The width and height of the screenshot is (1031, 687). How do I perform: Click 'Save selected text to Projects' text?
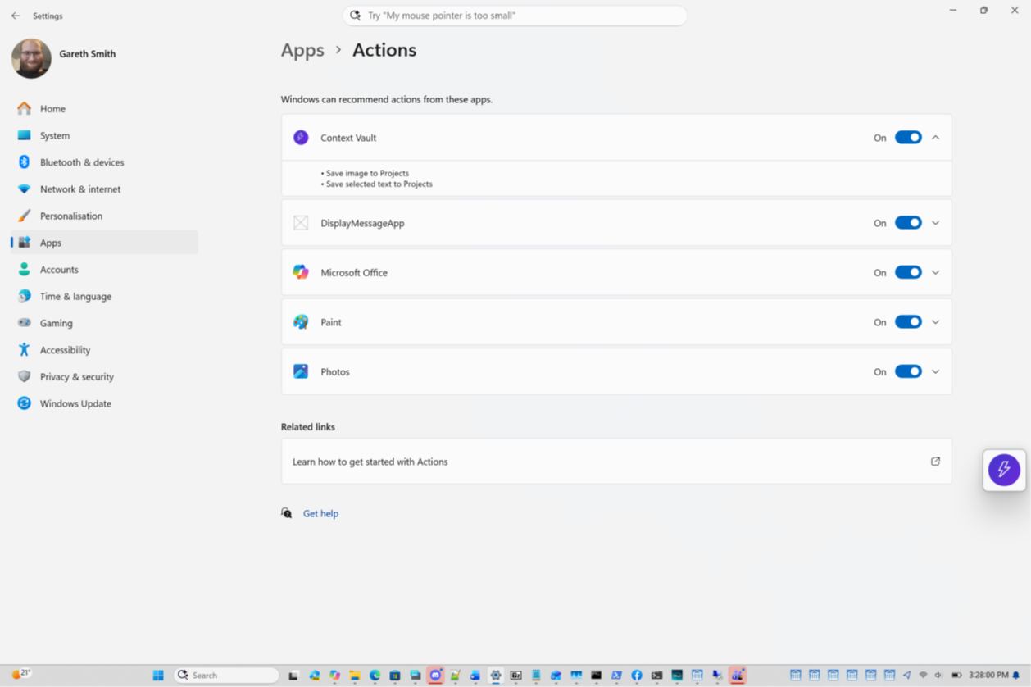(x=379, y=184)
